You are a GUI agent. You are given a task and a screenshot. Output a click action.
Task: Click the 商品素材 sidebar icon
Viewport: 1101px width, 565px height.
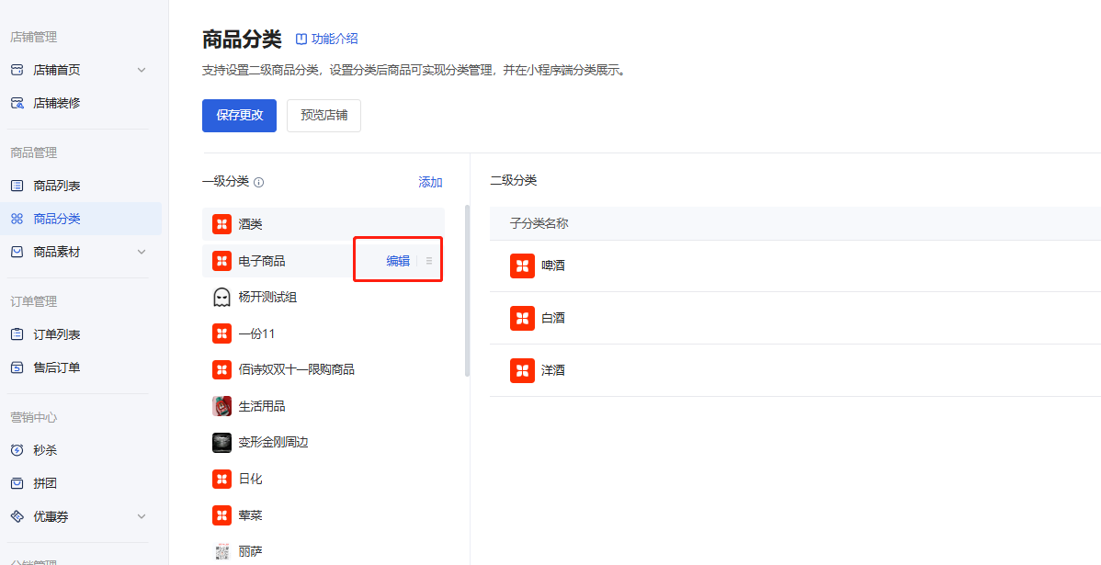click(17, 252)
